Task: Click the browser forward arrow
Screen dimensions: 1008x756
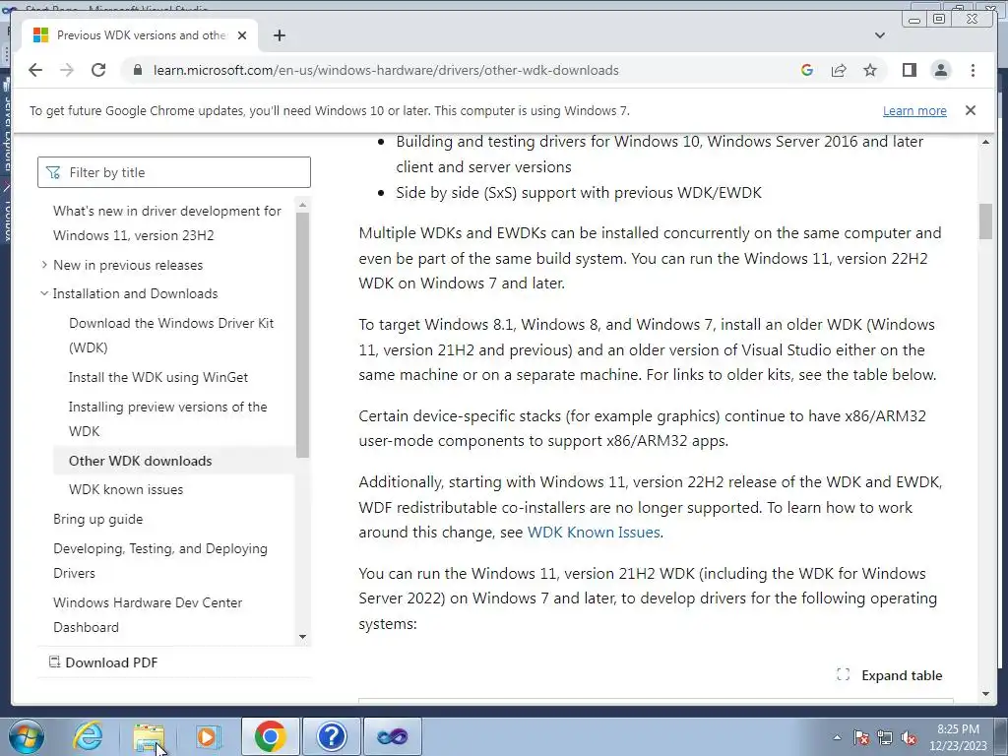Action: pos(67,70)
